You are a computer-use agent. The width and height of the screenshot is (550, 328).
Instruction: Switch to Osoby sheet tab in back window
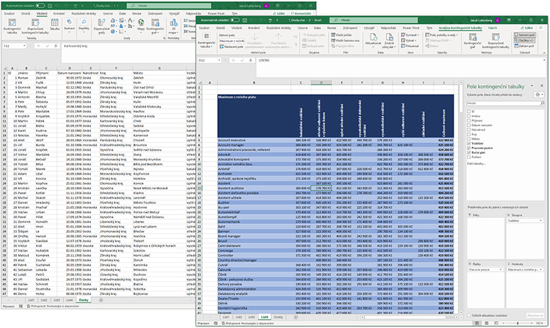[x=83, y=300]
